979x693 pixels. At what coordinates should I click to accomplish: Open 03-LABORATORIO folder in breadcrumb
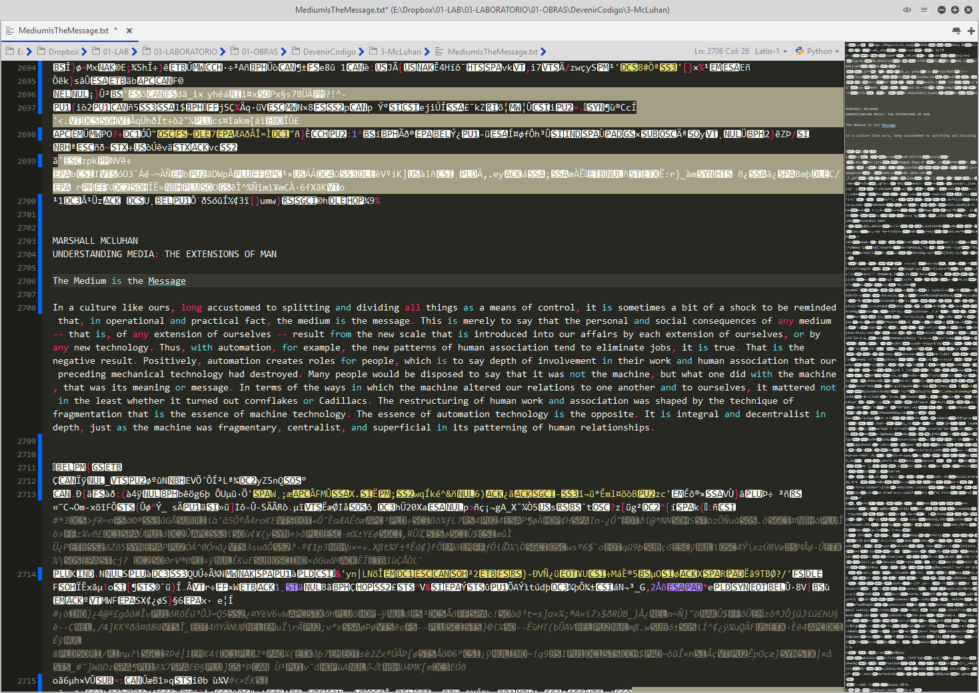[x=185, y=51]
